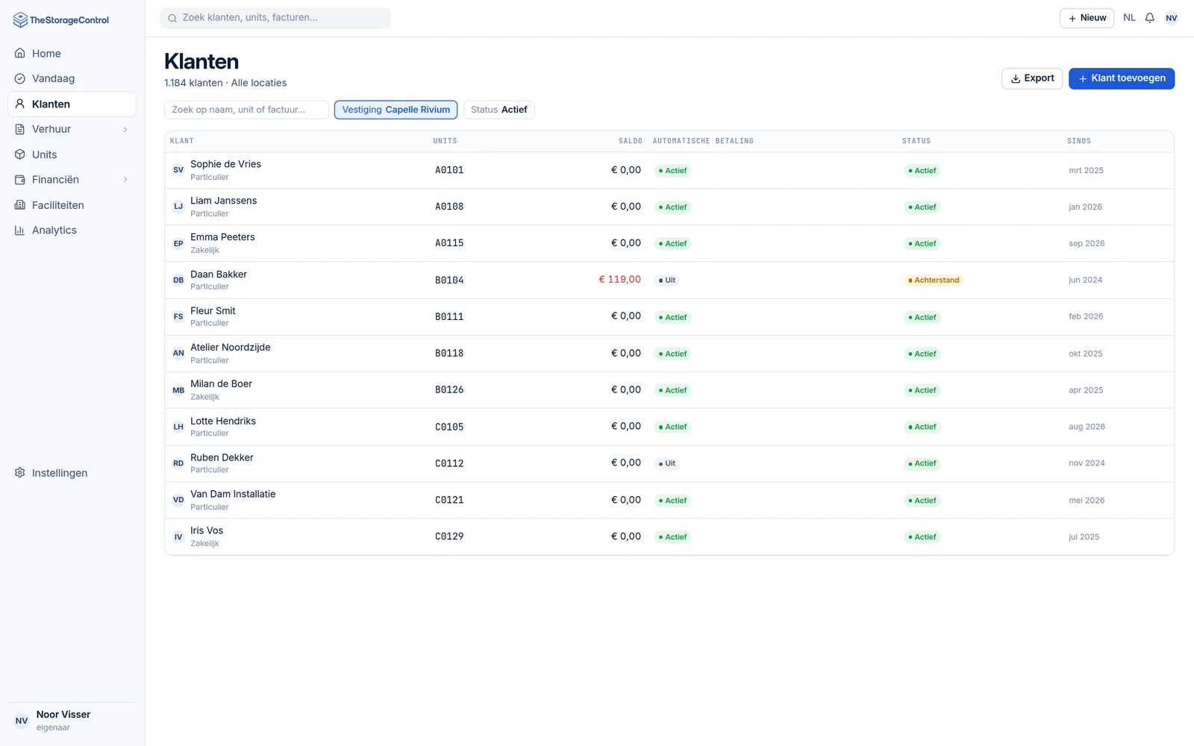Click Ruben Dekker's Uit payment badge
This screenshot has height=746, width=1194.
click(x=667, y=463)
